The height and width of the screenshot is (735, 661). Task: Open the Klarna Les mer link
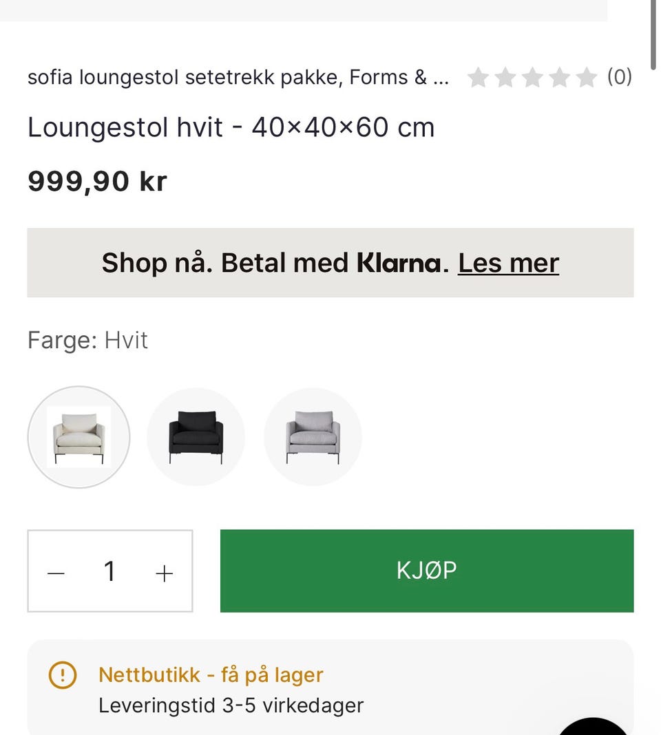[x=508, y=263]
